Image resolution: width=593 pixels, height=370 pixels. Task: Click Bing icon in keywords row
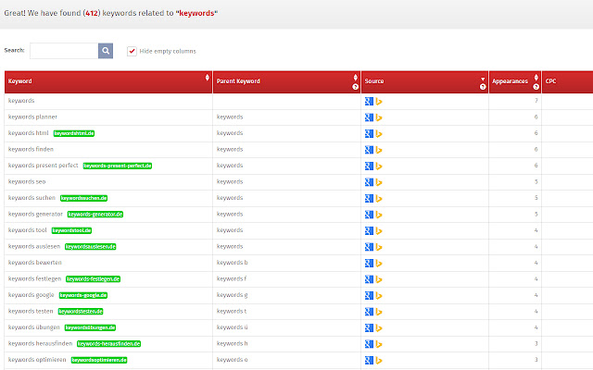[379, 102]
